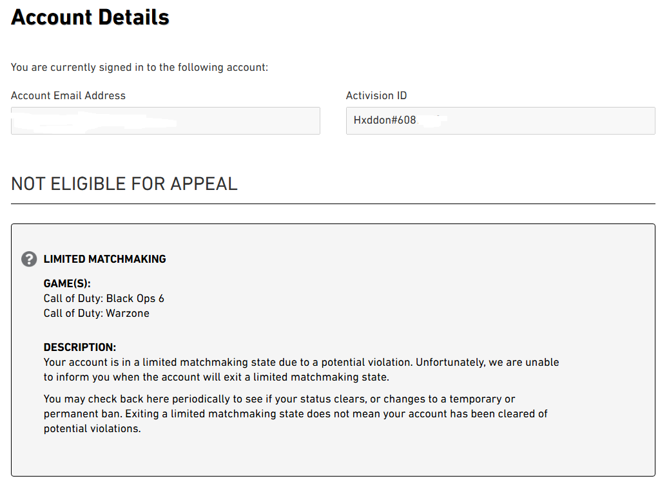Click the 'potential violations.' closing line
The height and width of the screenshot is (483, 669).
[x=92, y=428]
